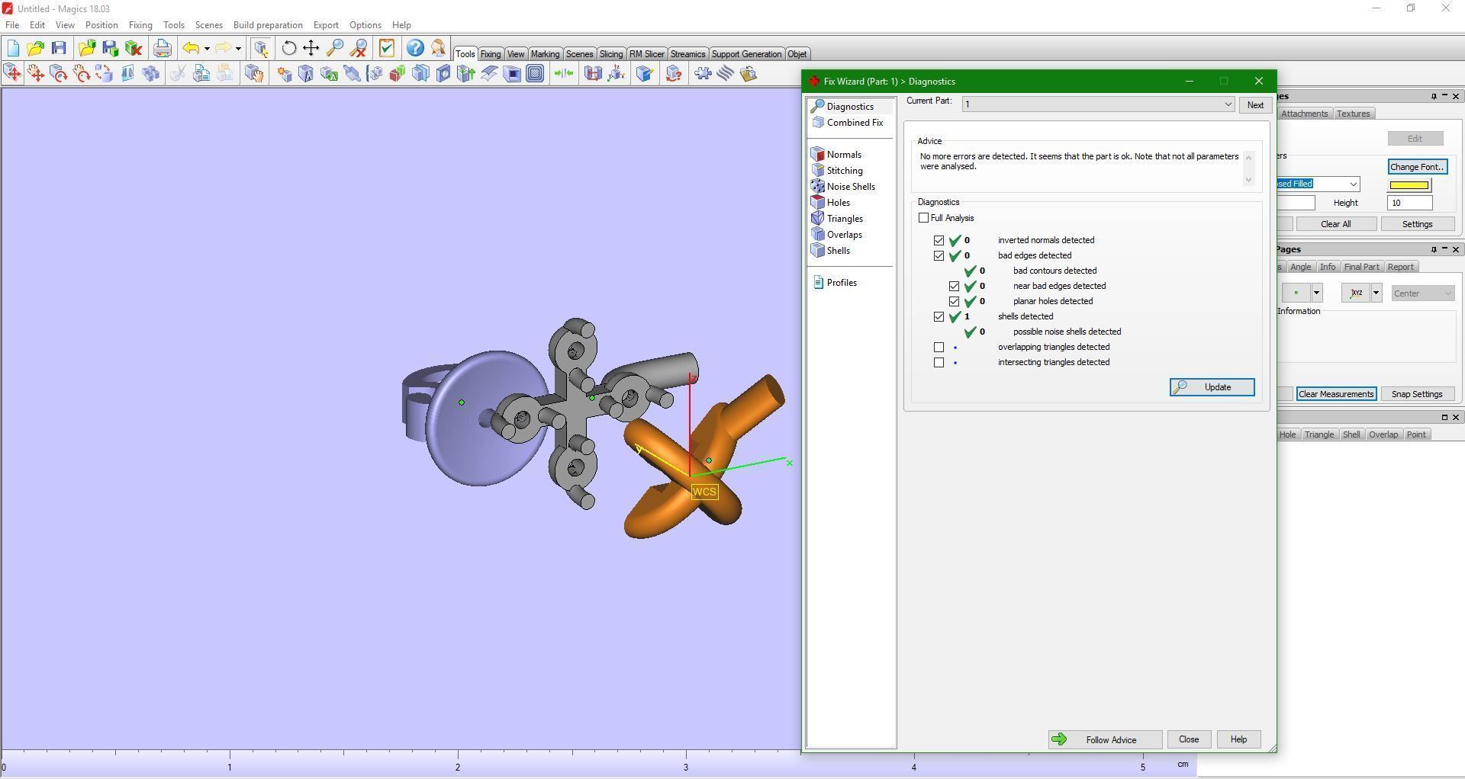Screen dimensions: 1465x779
Task: Click the Advice text scrollbar
Action: (x=1249, y=168)
